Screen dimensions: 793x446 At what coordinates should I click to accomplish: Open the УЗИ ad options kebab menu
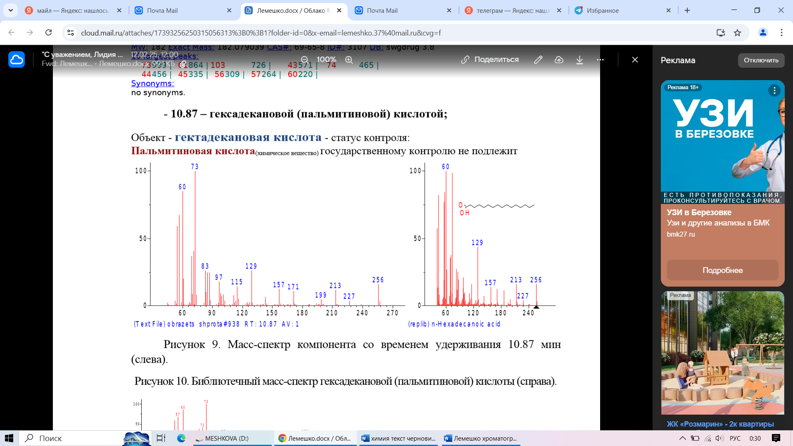point(774,90)
